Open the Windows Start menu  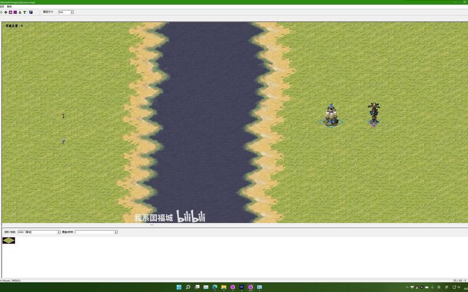pyautogui.click(x=179, y=287)
